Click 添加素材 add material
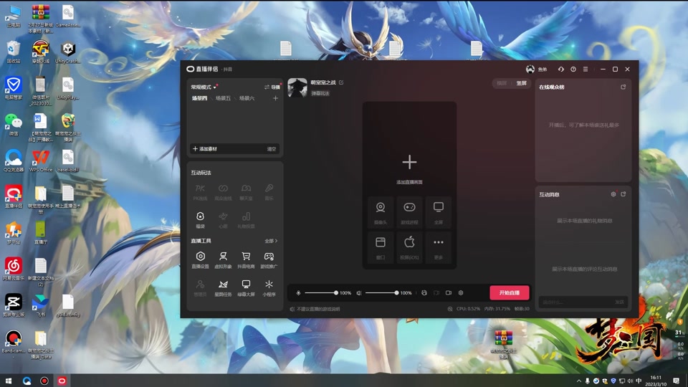This screenshot has width=688, height=387. click(205, 149)
